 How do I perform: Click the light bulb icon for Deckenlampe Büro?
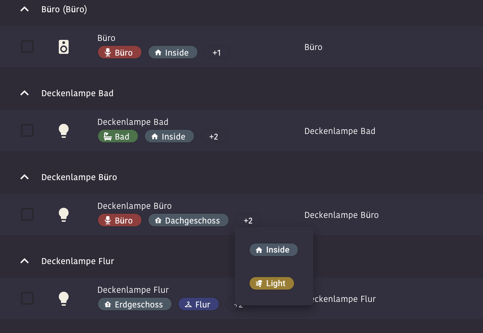coord(64,215)
